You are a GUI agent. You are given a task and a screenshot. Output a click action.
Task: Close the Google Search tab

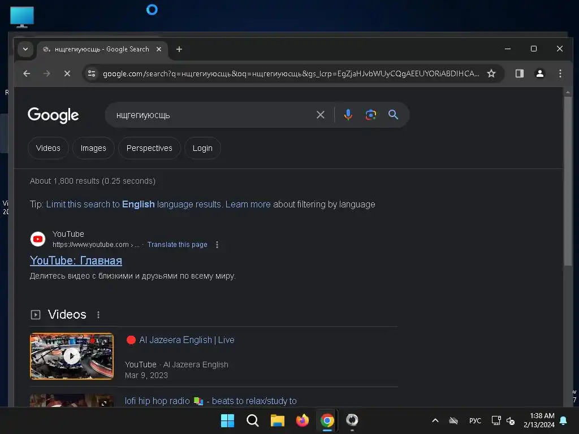click(159, 49)
